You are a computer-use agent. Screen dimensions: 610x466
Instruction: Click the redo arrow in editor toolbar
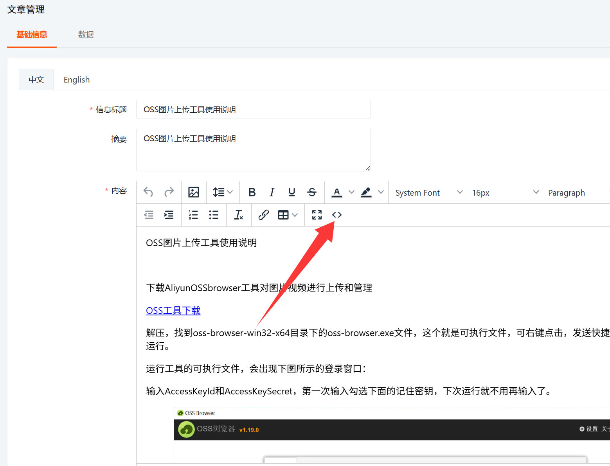point(169,192)
